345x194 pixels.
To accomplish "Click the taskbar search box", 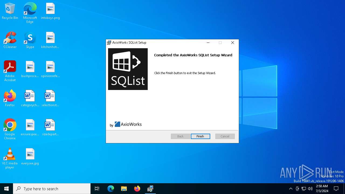I will tap(52, 189).
